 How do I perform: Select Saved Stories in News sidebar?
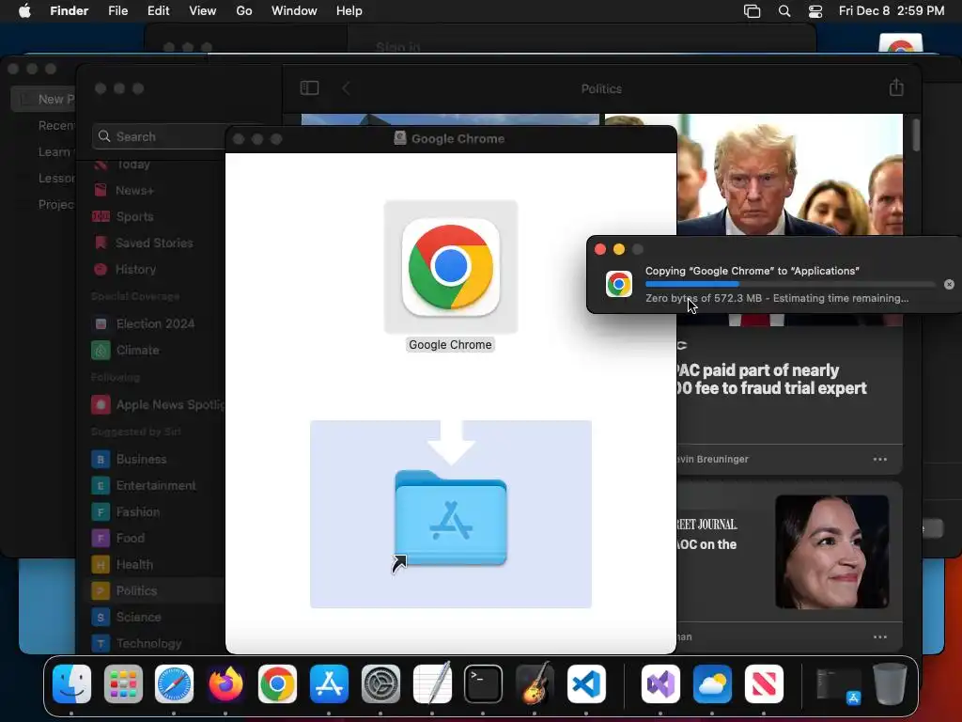[x=153, y=243]
